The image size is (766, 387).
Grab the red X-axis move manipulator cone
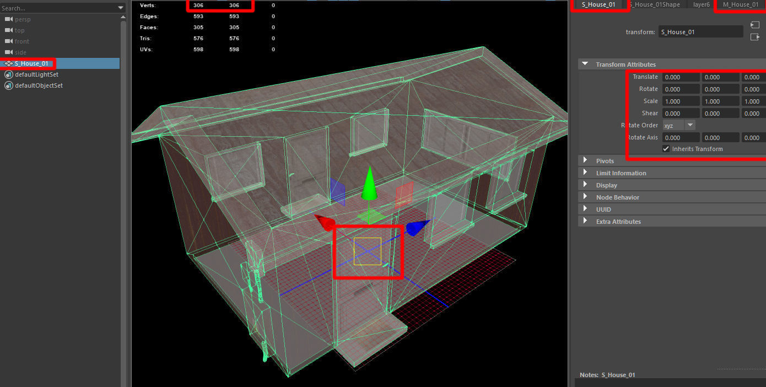pyautogui.click(x=325, y=223)
